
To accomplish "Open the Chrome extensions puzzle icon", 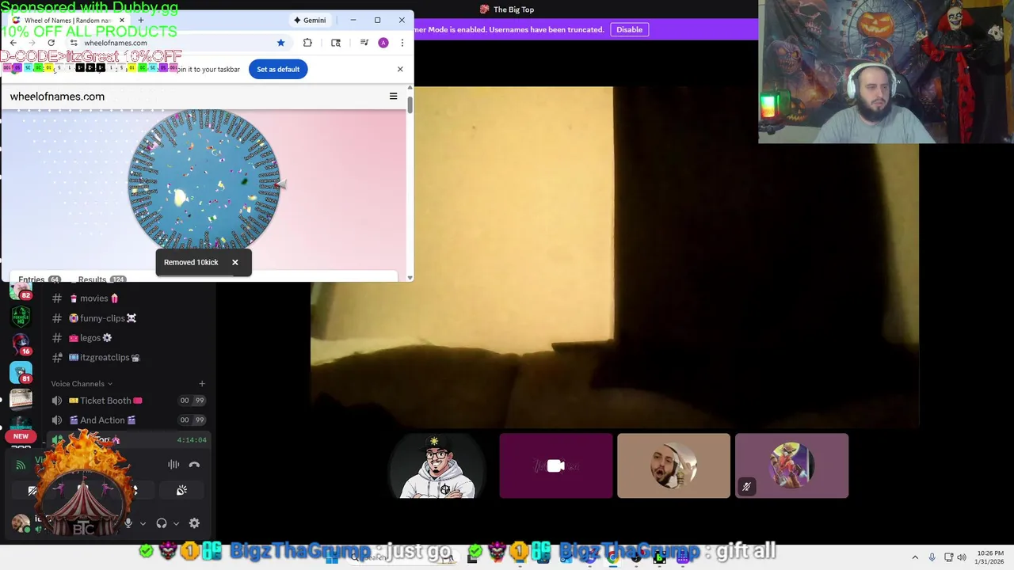I will [307, 43].
